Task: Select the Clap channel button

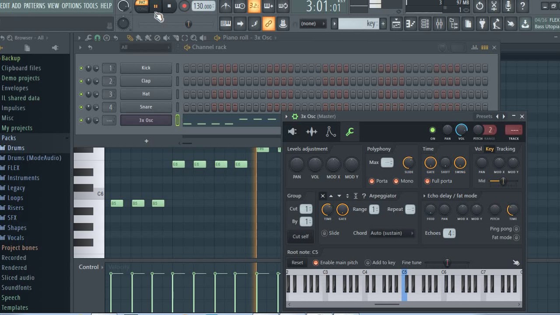Action: click(146, 81)
